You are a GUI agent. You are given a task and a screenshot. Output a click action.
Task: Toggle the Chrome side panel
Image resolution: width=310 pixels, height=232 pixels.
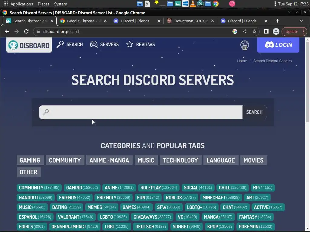(266, 31)
